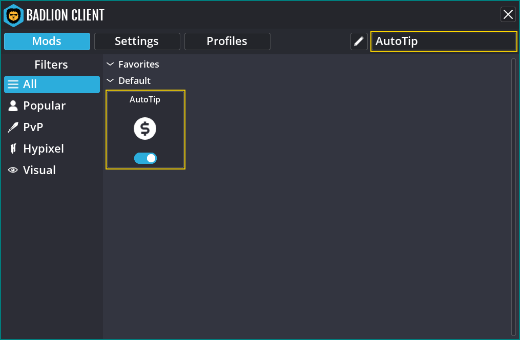Filter mods by Popular
The height and width of the screenshot is (340, 520).
52,105
